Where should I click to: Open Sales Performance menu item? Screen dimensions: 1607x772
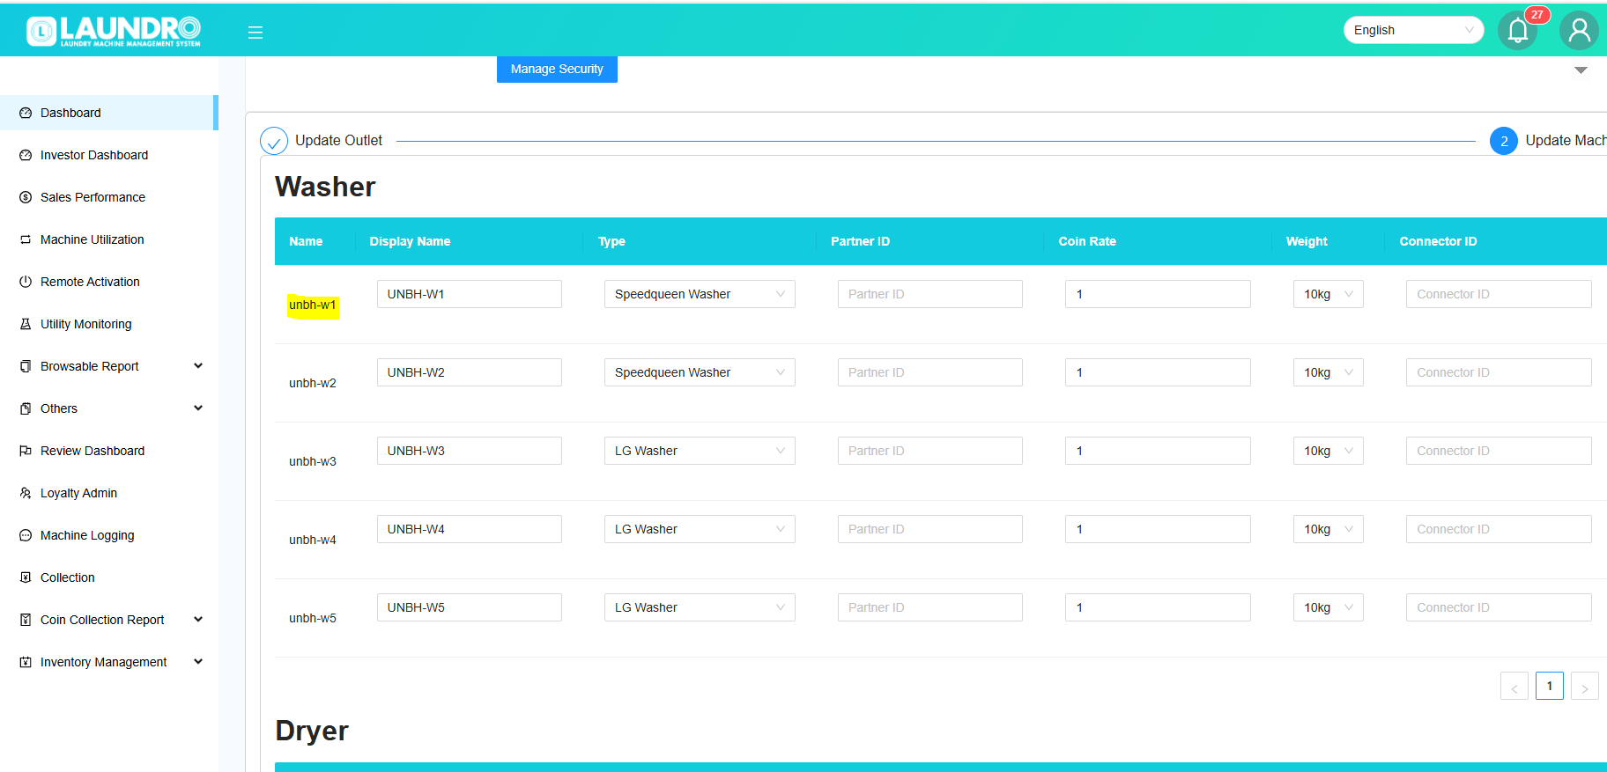tap(109, 197)
